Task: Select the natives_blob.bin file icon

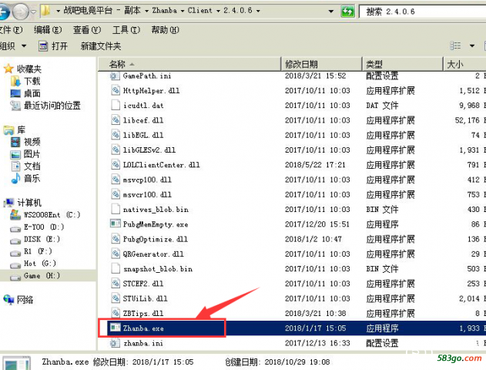Action: tap(116, 210)
